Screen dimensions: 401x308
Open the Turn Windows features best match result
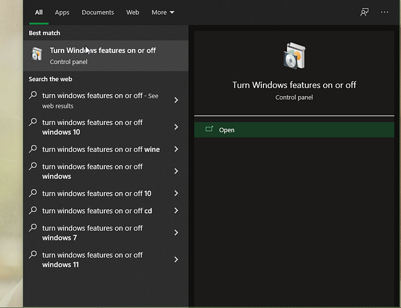(x=105, y=56)
